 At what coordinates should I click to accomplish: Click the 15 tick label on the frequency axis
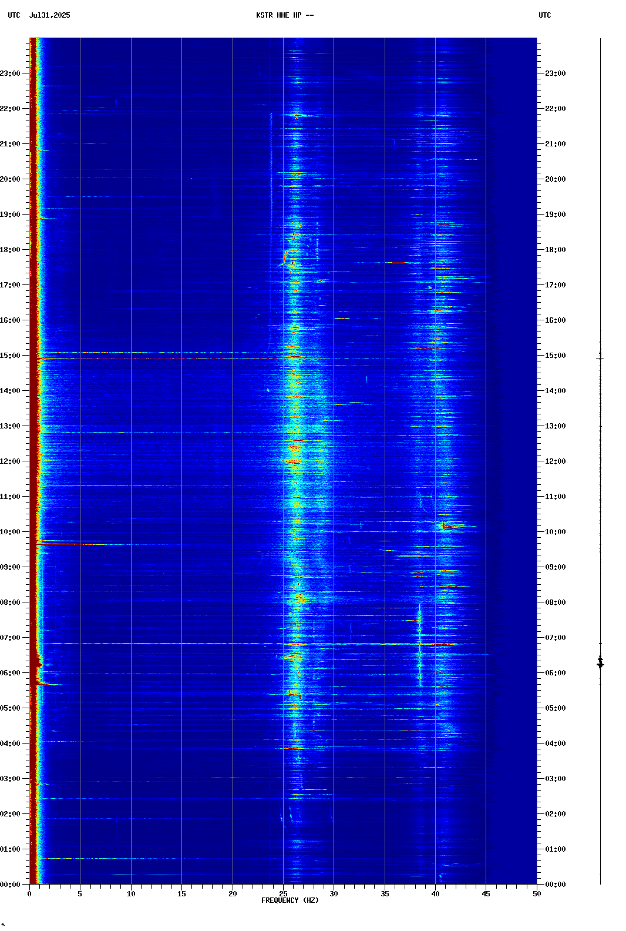181,894
